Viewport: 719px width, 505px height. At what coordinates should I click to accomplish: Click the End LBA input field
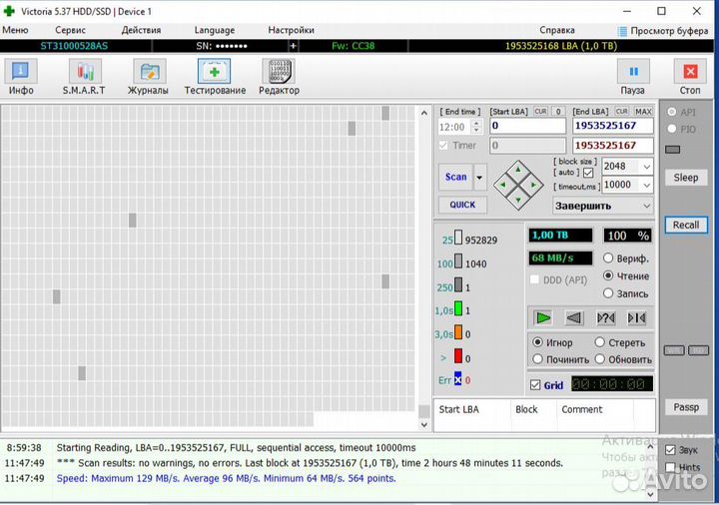click(x=613, y=126)
